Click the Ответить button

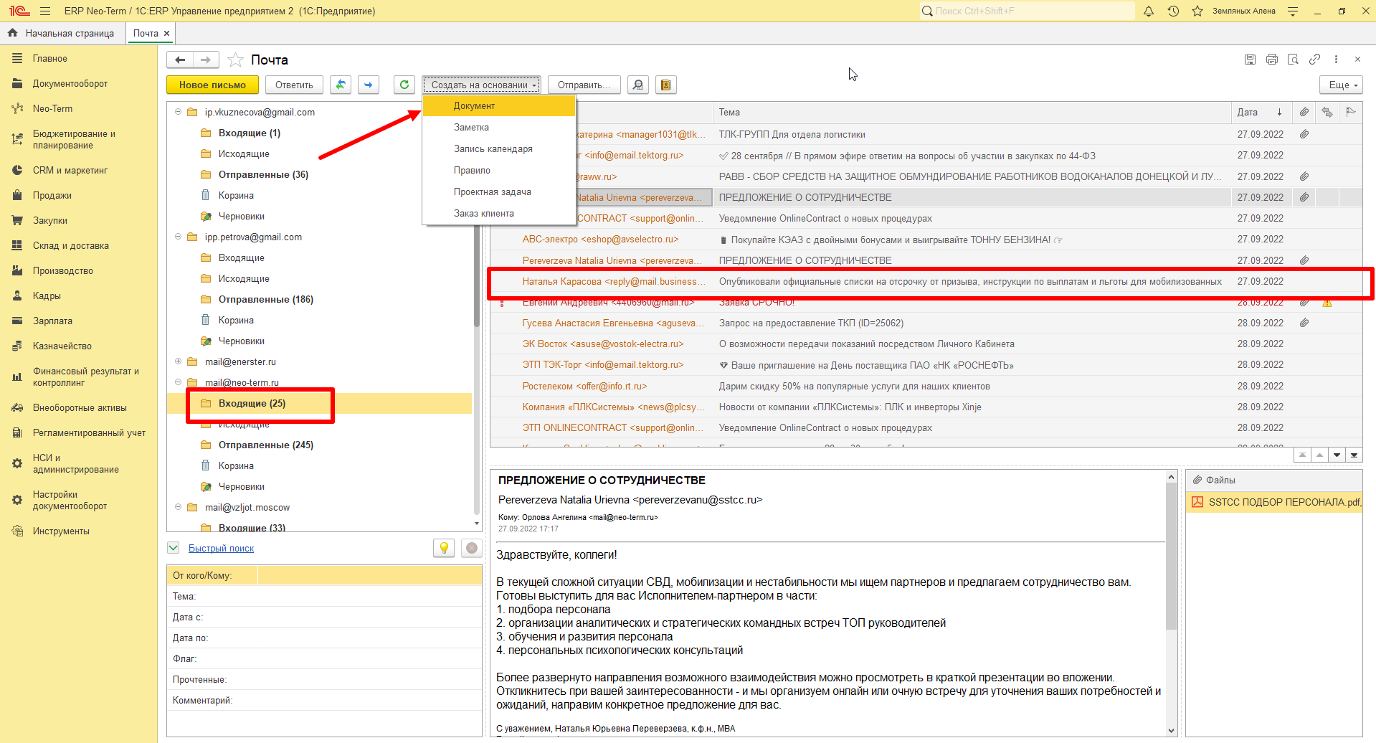point(294,85)
